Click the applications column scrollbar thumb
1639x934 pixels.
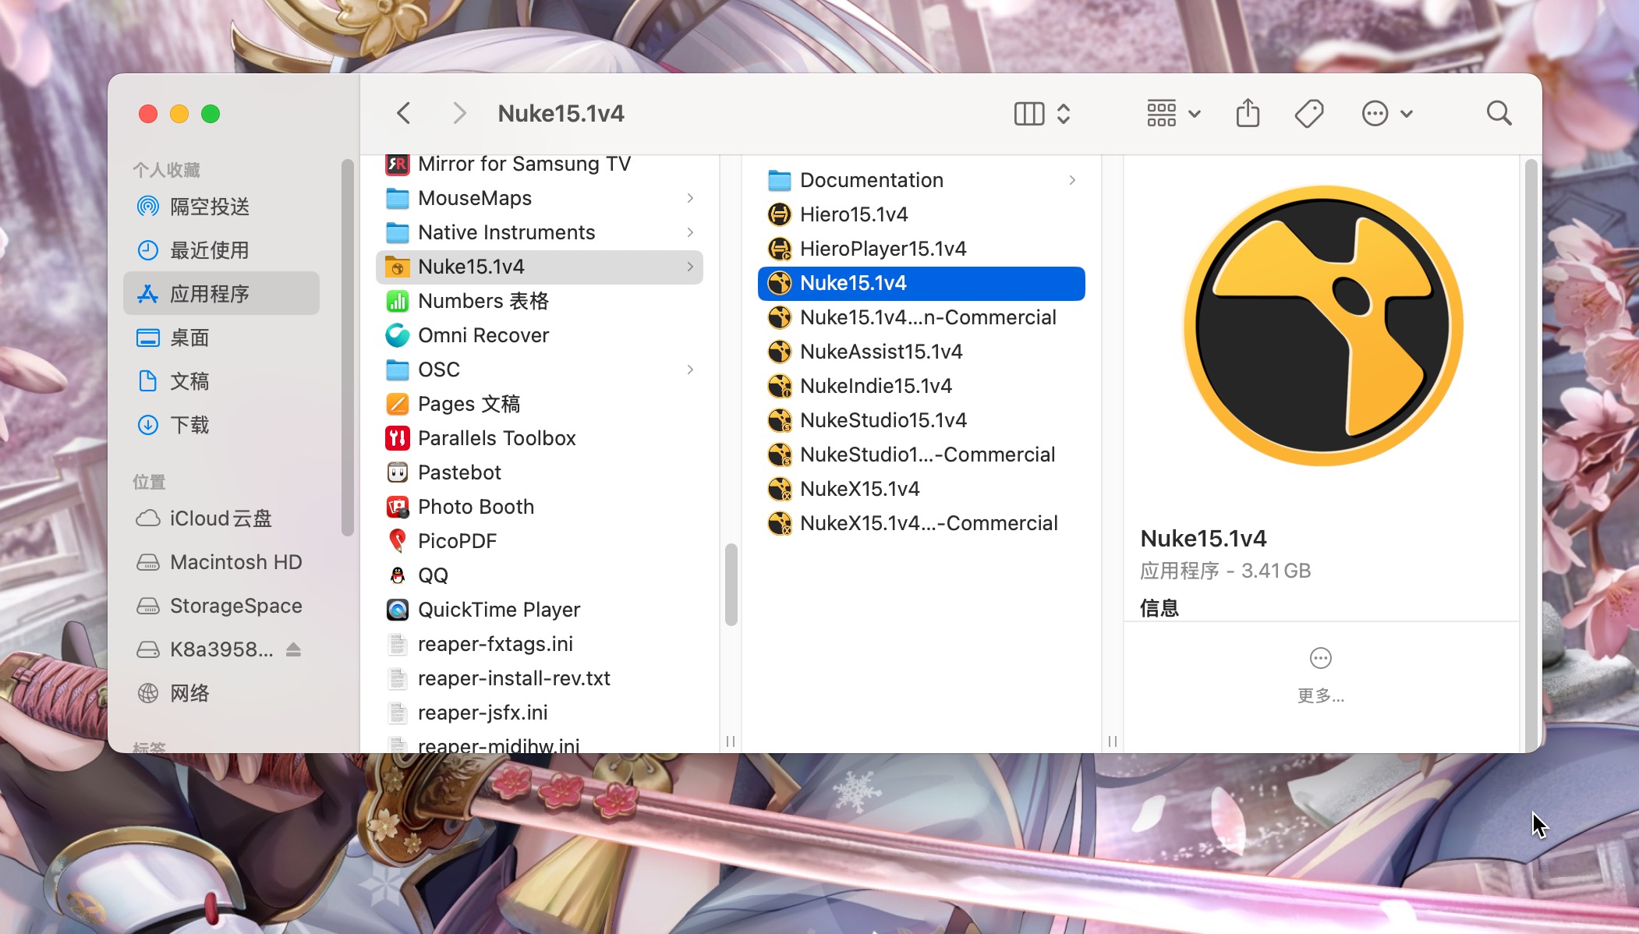click(731, 585)
